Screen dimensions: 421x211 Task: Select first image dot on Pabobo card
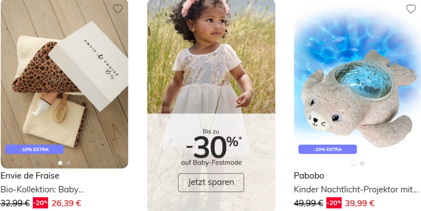[x=353, y=163]
